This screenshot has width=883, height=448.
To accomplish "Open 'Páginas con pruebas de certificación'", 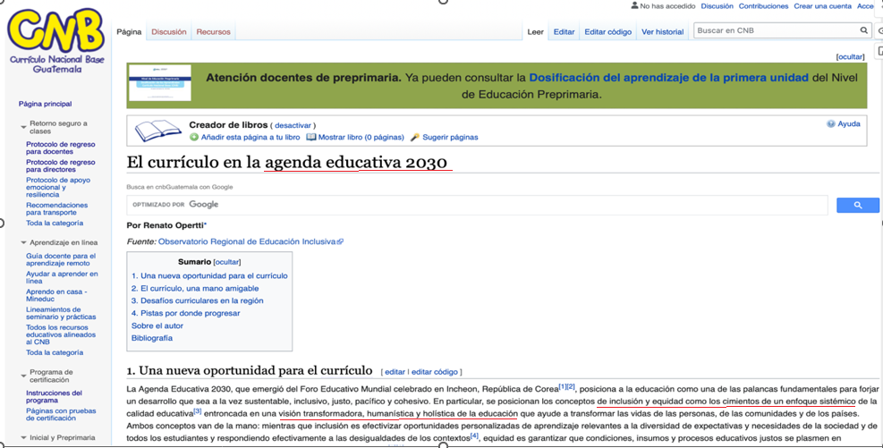I will [61, 415].
